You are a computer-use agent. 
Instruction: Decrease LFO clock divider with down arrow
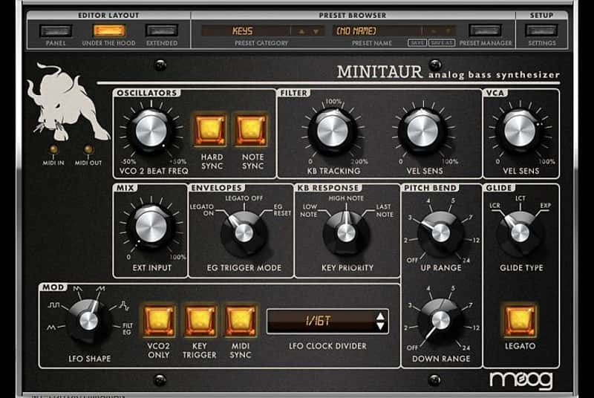coord(380,326)
